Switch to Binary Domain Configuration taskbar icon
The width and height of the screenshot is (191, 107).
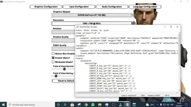click(x=134, y=105)
